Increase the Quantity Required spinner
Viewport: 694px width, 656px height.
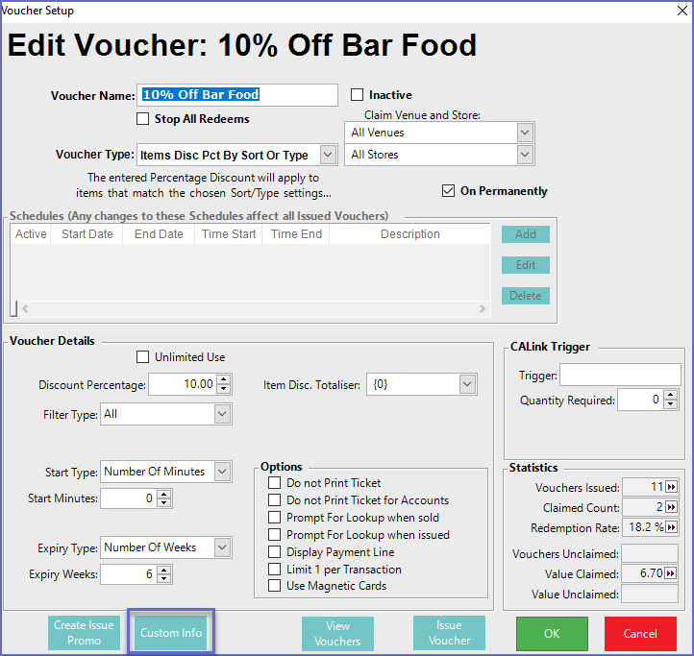coord(669,396)
